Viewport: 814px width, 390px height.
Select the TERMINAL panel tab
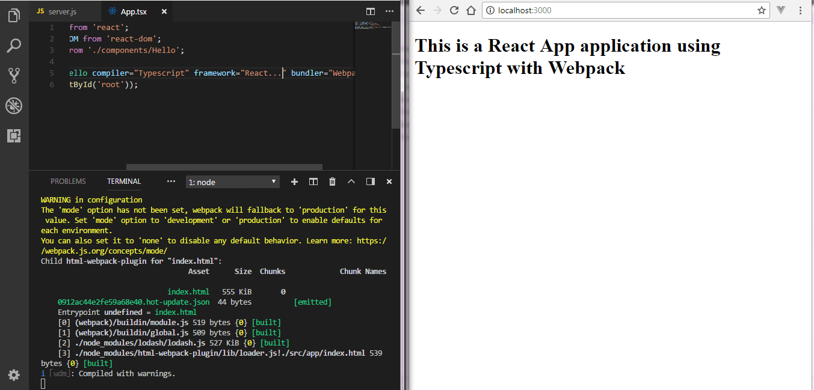click(x=124, y=181)
